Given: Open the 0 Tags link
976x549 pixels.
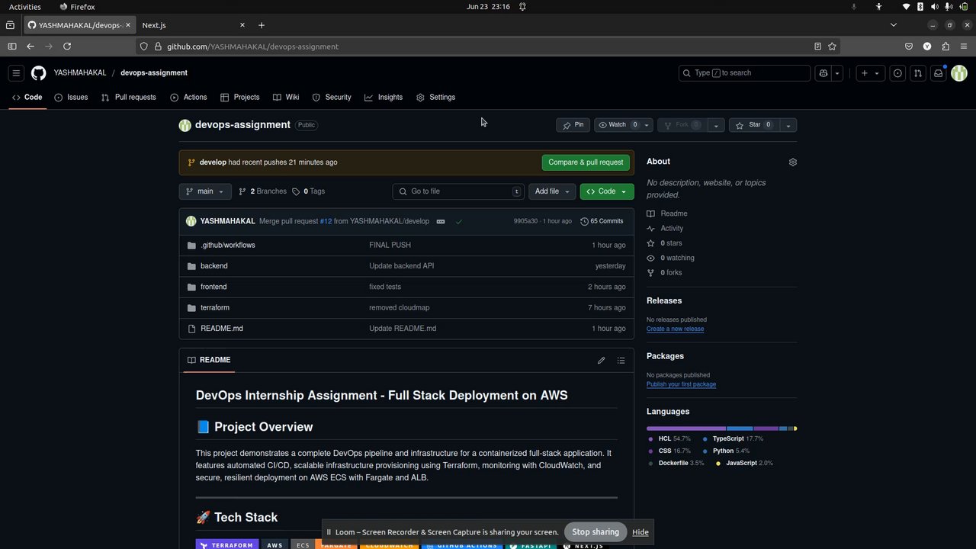Looking at the screenshot, I should [x=308, y=191].
